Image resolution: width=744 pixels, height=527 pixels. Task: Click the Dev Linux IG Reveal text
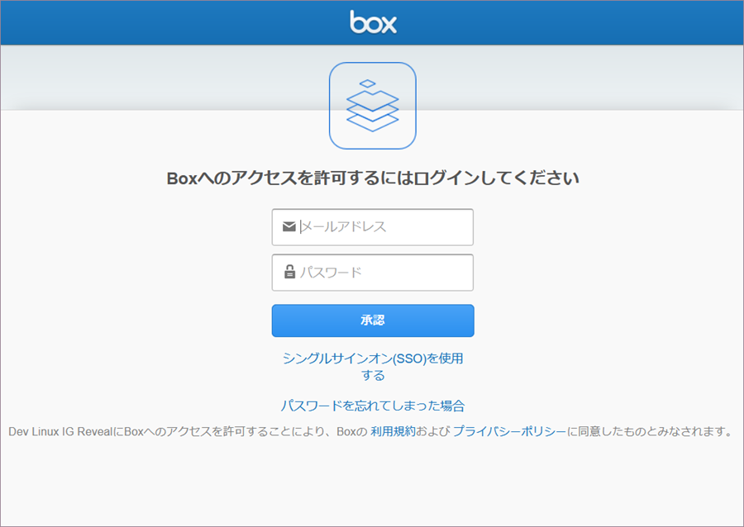tap(60, 432)
